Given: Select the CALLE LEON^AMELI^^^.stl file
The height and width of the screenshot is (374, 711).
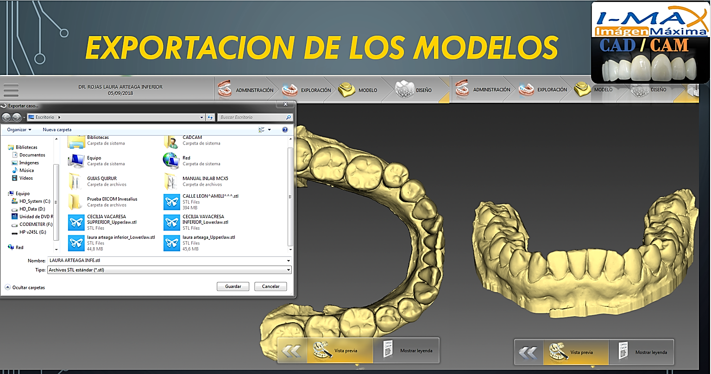Looking at the screenshot, I should tap(201, 202).
